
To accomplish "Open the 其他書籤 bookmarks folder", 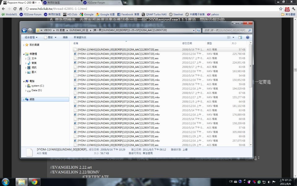I will point(288,15).
